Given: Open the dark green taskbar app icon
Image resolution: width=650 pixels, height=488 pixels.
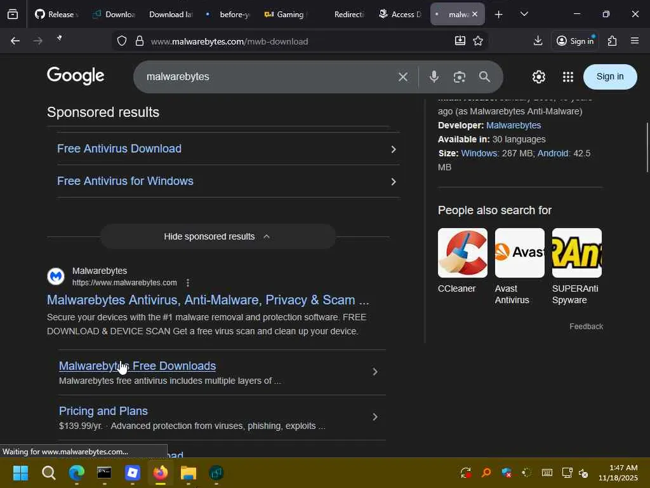Looking at the screenshot, I should (216, 473).
